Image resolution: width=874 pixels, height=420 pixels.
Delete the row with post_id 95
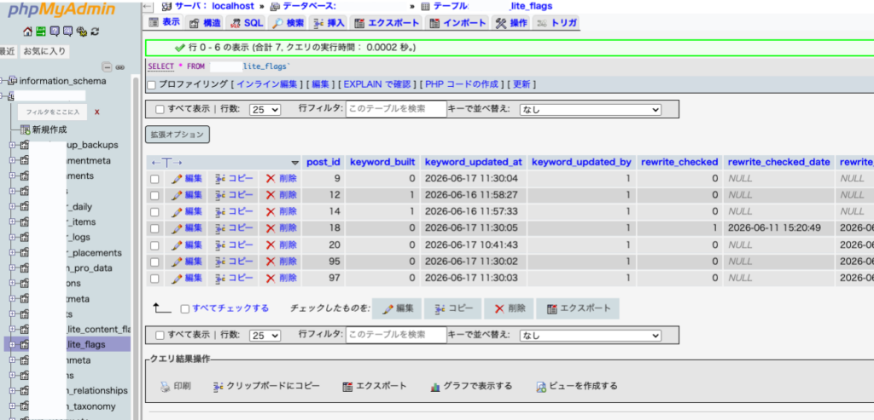click(x=282, y=261)
